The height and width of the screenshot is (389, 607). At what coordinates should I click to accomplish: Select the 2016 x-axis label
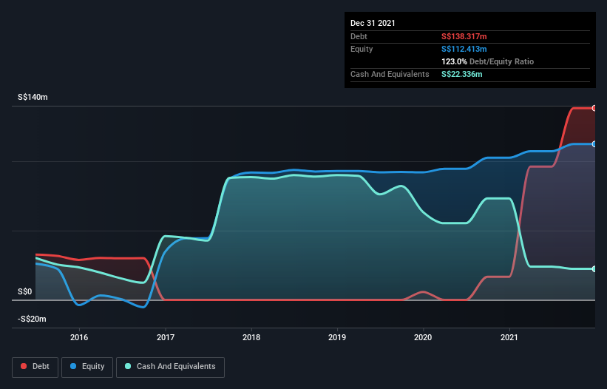pos(79,337)
